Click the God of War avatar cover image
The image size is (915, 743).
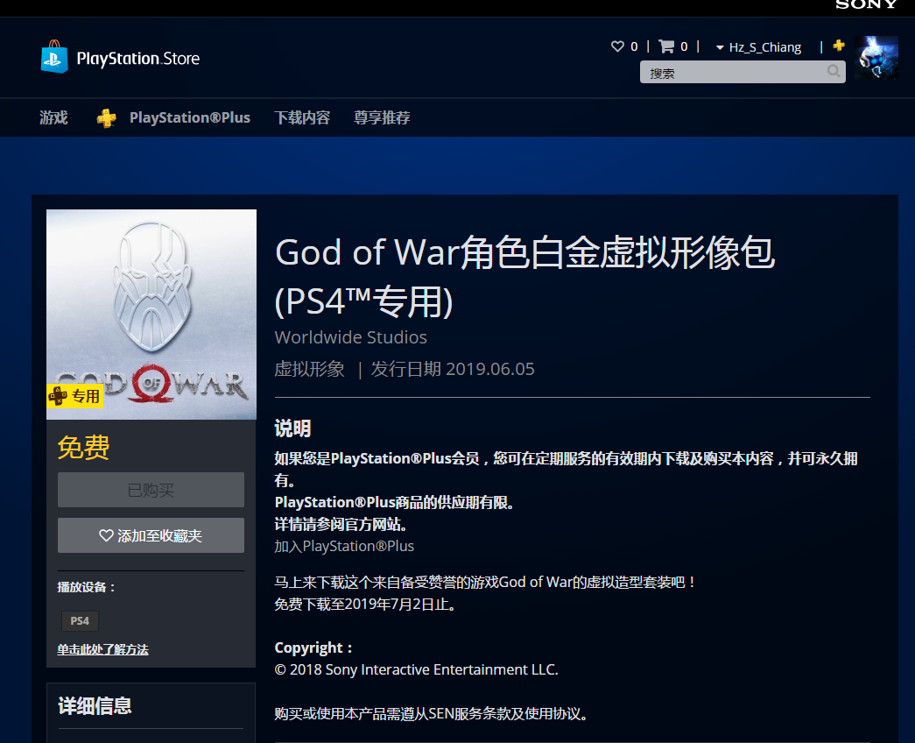point(151,315)
